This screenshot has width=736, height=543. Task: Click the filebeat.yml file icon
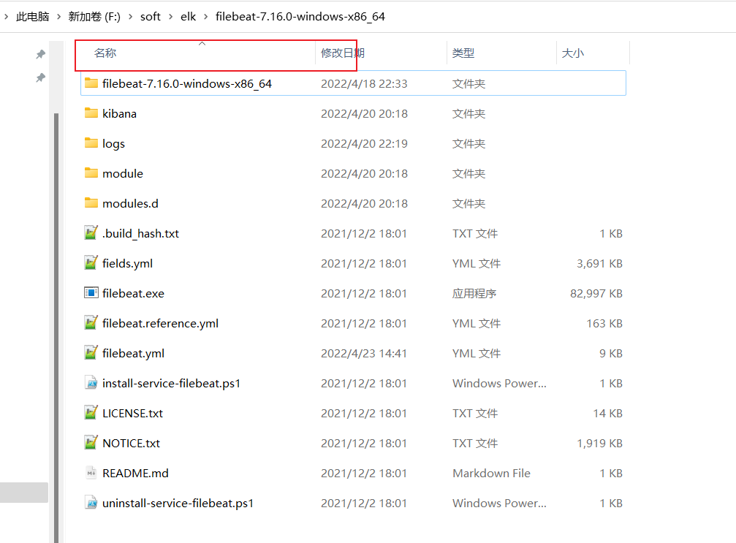coord(91,354)
